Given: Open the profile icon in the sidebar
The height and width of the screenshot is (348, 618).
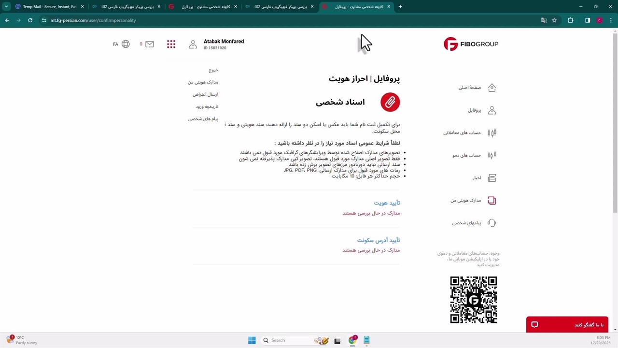Looking at the screenshot, I should click(492, 110).
